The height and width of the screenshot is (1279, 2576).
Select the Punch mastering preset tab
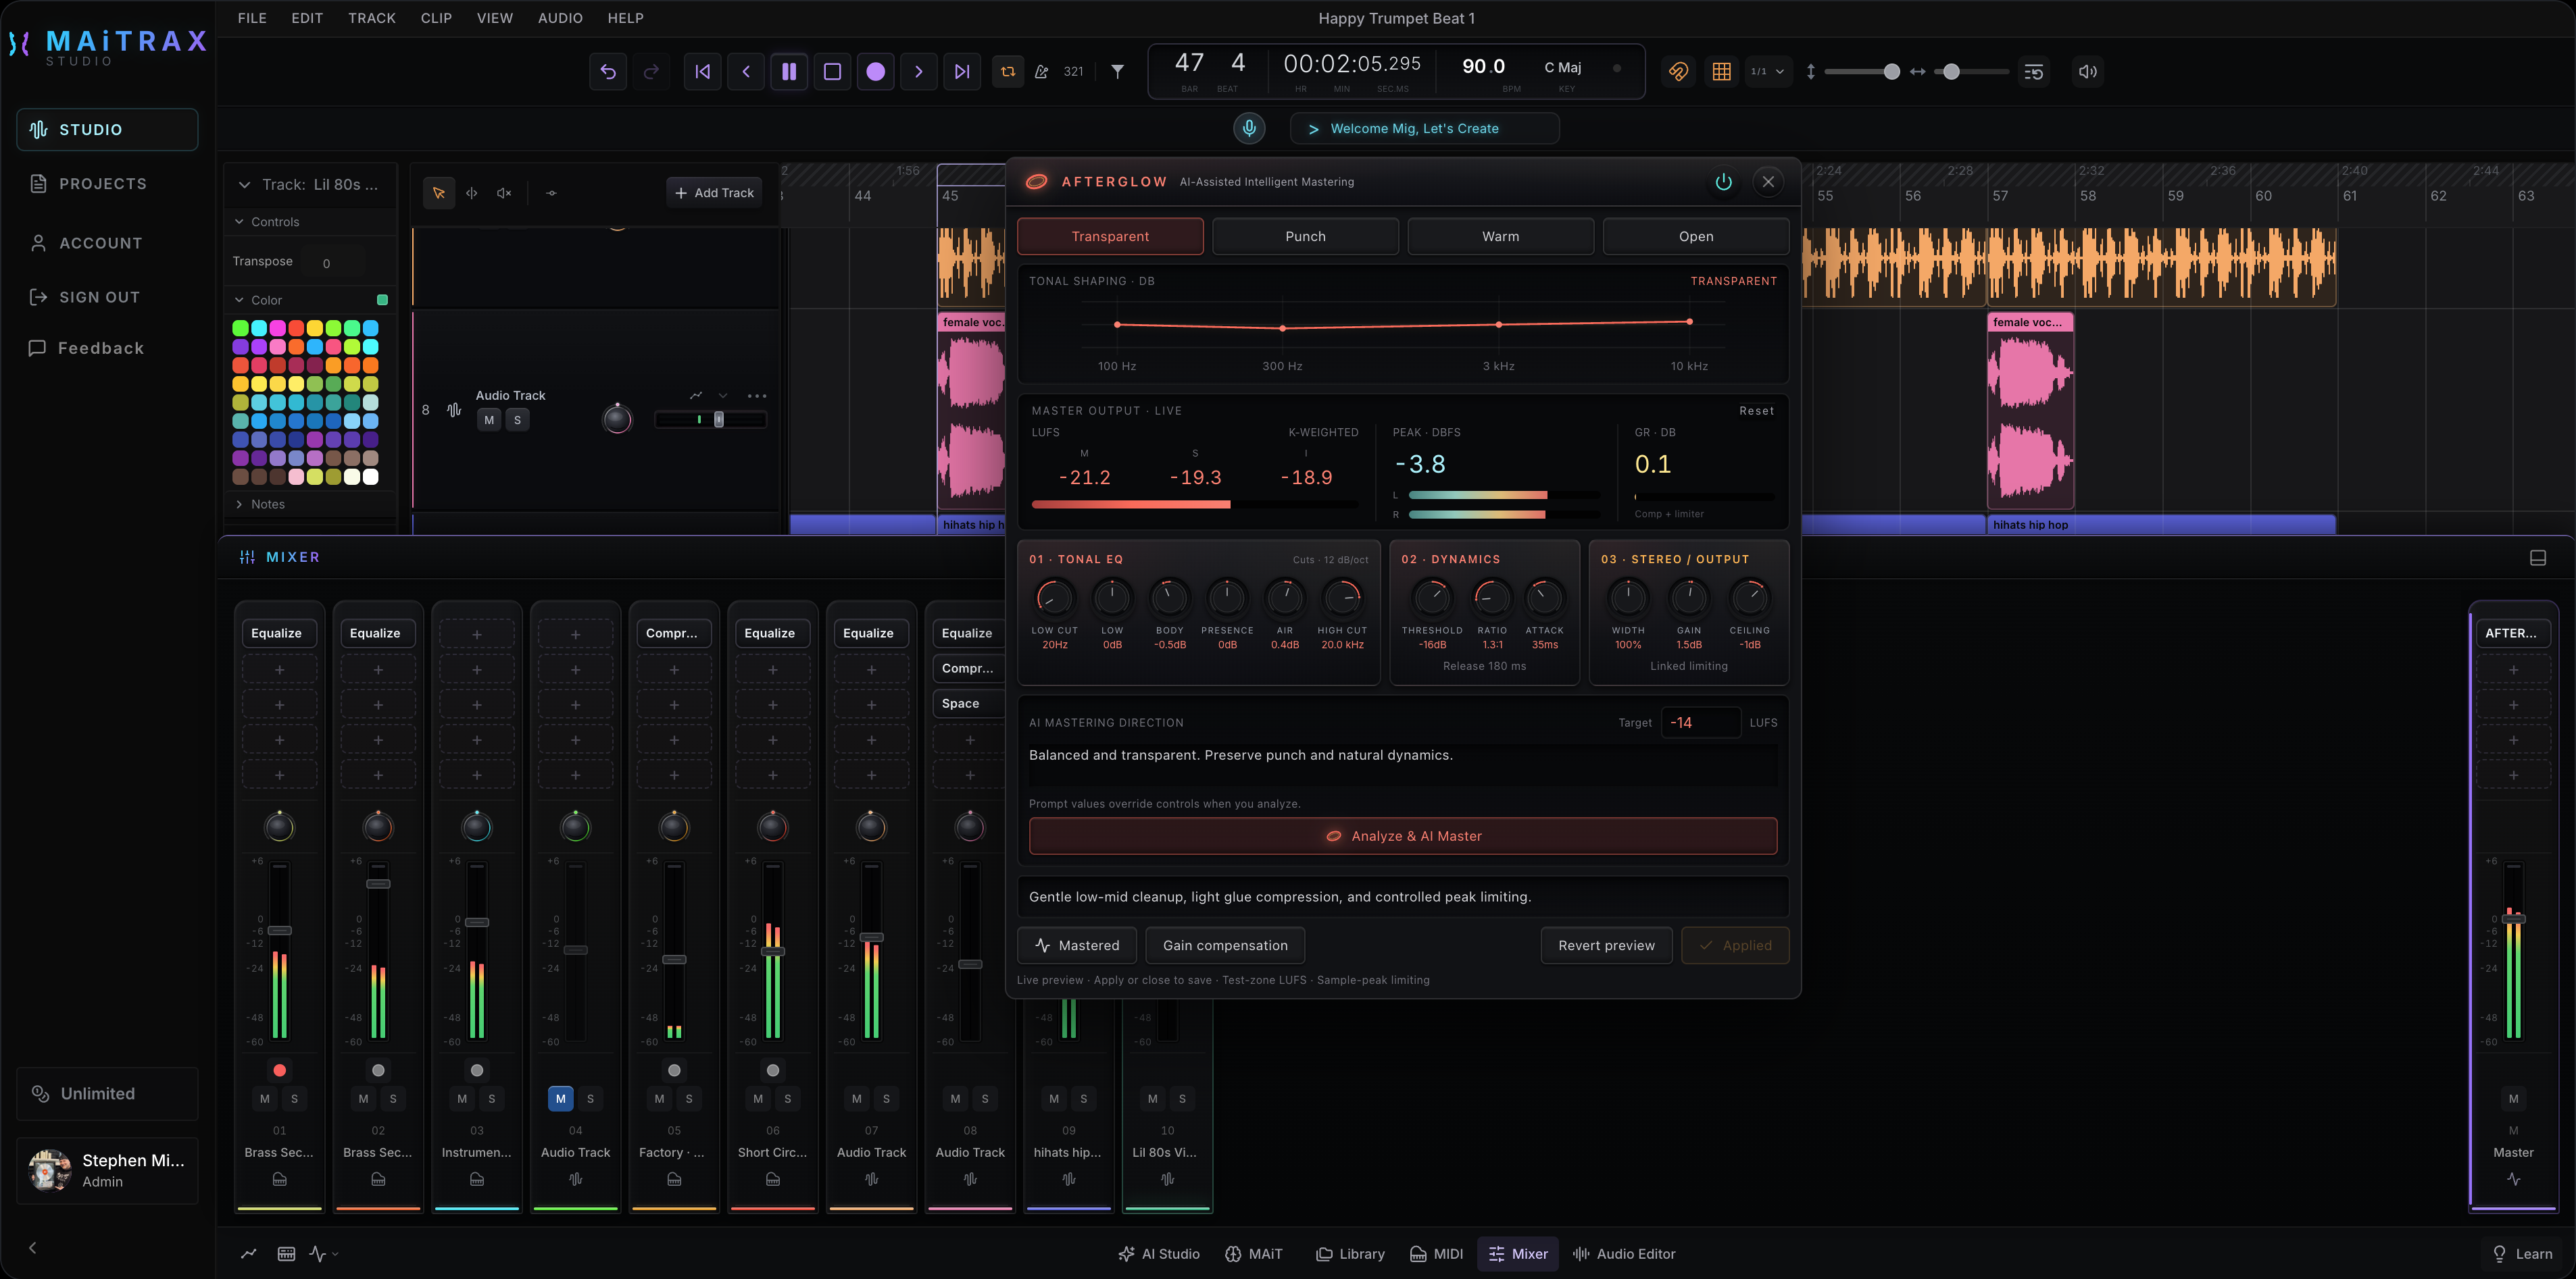(1305, 236)
